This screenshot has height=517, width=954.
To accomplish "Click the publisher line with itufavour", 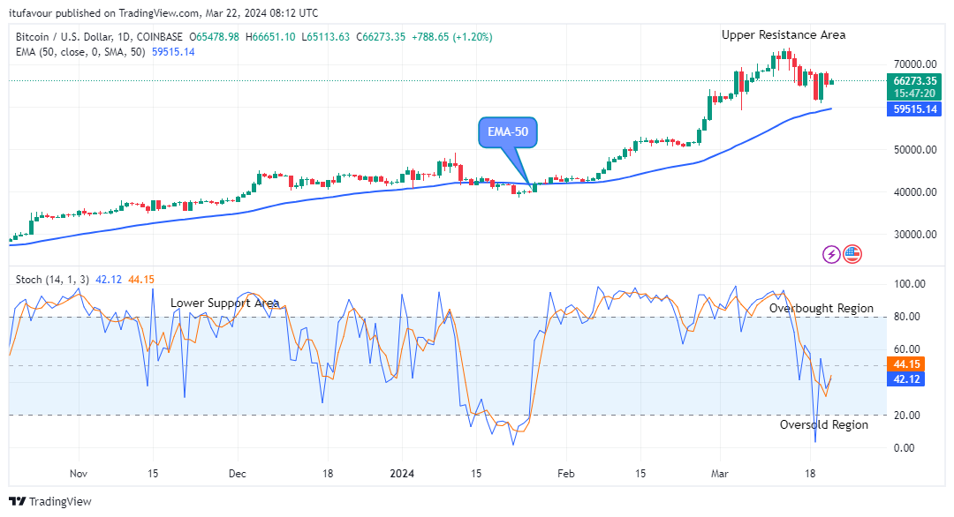I will click(163, 12).
